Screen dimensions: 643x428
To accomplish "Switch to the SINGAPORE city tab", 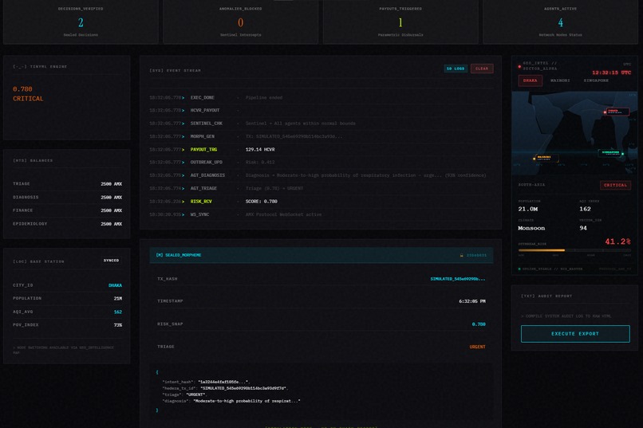I will 596,80.
